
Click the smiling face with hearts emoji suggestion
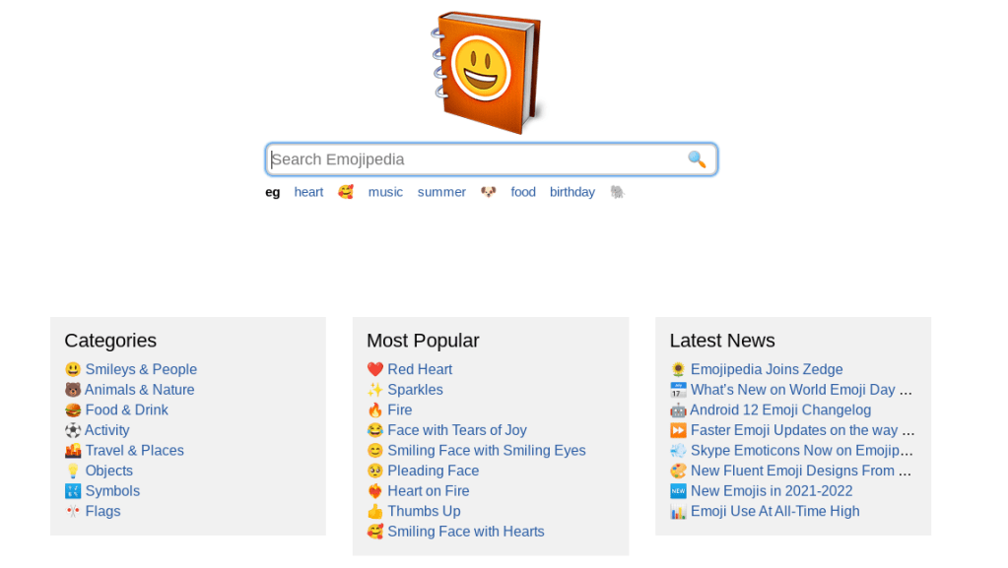pos(346,192)
